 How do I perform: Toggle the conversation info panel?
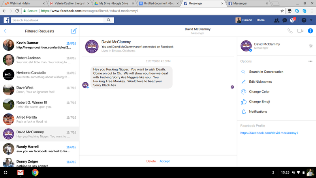310,31
